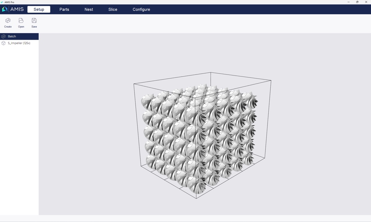This screenshot has height=222, width=371.
Task: Open the Parts tab
Action: (64, 9)
